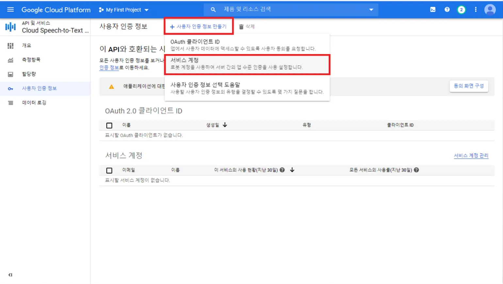This screenshot has width=503, height=284.
Task: Click the project icon beside My First Project
Action: (x=101, y=10)
